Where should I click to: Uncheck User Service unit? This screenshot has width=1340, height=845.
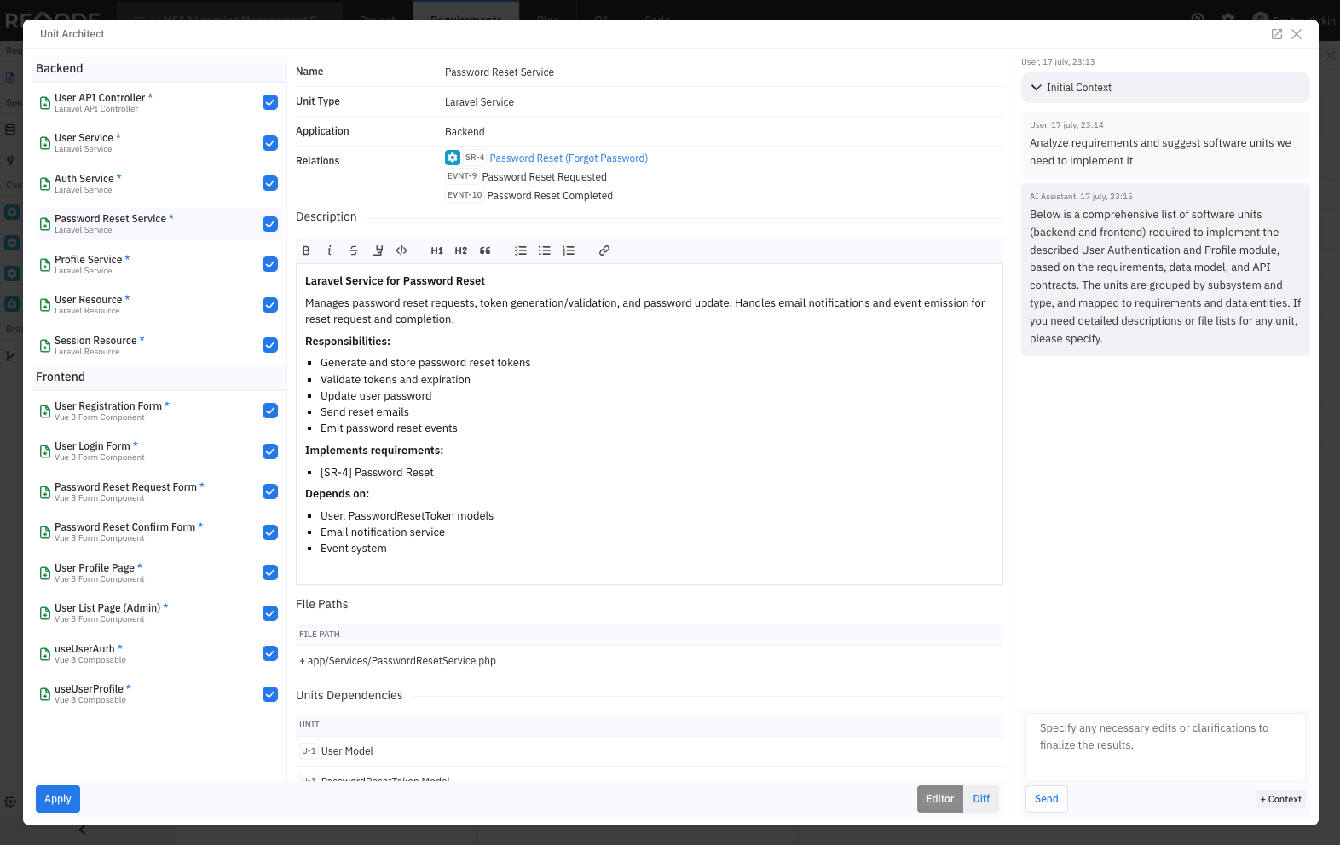(x=270, y=143)
